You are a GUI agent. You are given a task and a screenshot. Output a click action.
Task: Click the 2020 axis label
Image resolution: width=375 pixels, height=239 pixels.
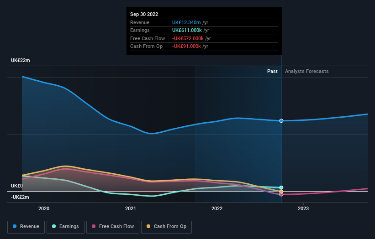(x=44, y=209)
